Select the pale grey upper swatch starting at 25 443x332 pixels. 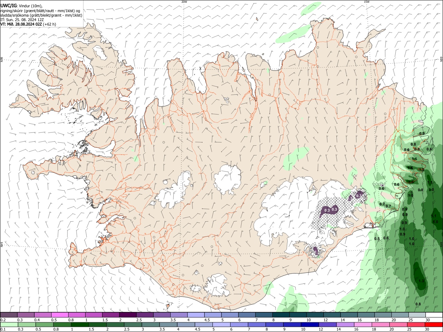coord(417,315)
